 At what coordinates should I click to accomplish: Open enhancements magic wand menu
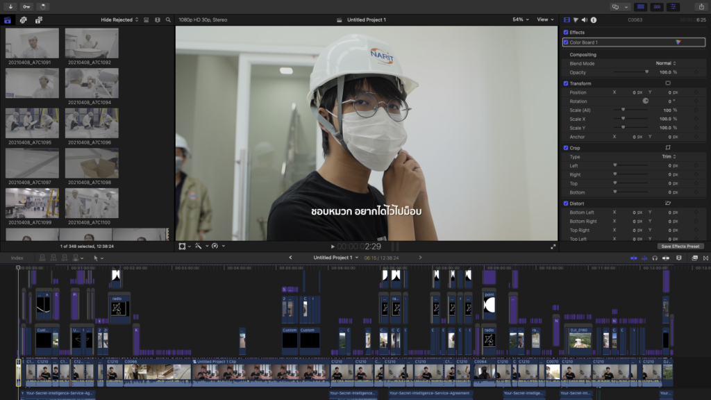click(x=201, y=247)
